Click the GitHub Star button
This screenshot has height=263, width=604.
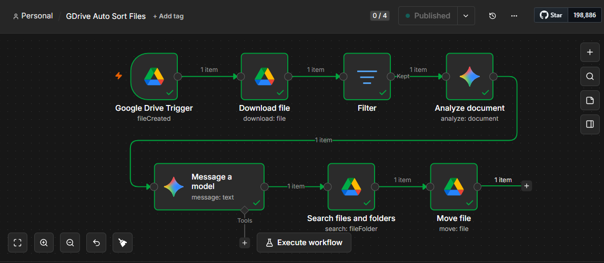click(551, 15)
